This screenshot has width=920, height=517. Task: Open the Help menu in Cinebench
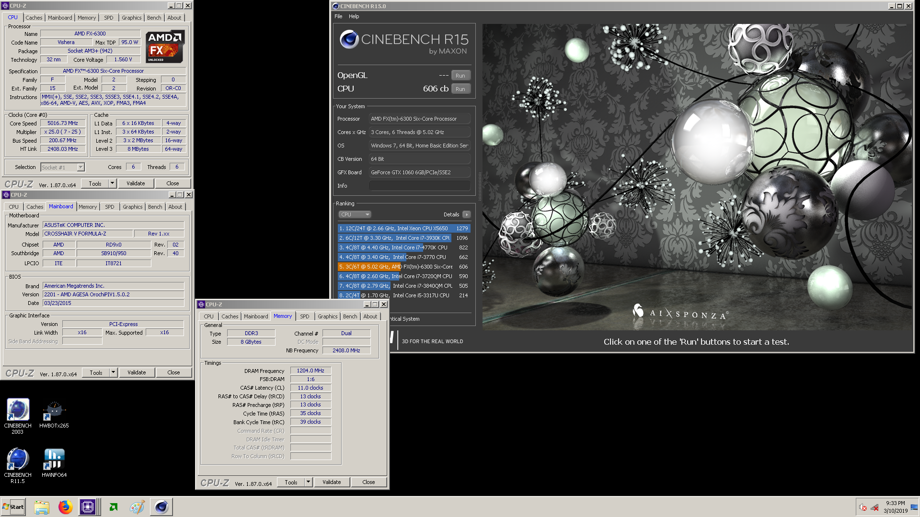[x=354, y=16]
